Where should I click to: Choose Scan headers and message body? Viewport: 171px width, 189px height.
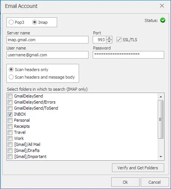click(11, 77)
